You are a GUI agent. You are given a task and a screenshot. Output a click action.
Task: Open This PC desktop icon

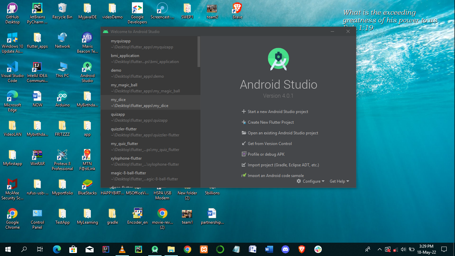pyautogui.click(x=62, y=70)
